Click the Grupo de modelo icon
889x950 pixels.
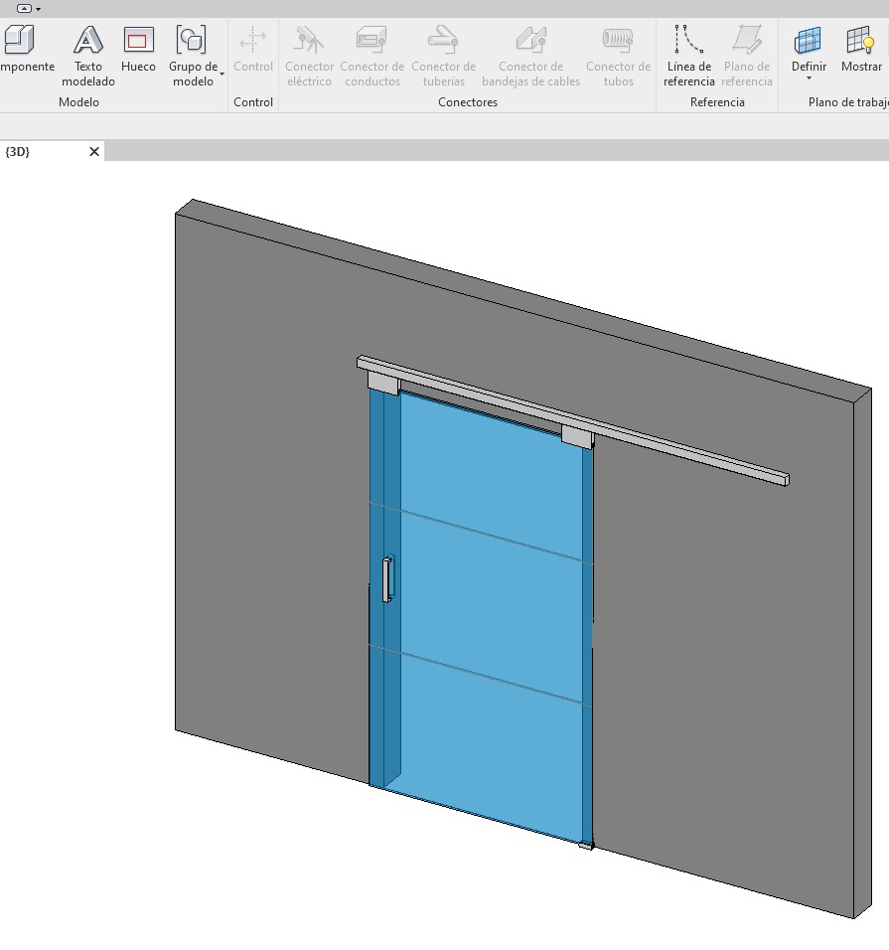191,42
